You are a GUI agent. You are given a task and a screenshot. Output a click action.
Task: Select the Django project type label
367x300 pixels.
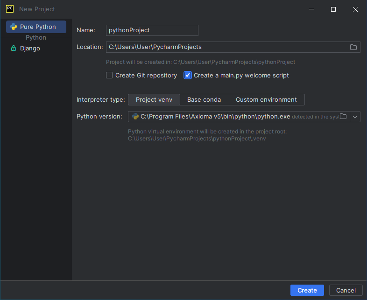point(30,49)
